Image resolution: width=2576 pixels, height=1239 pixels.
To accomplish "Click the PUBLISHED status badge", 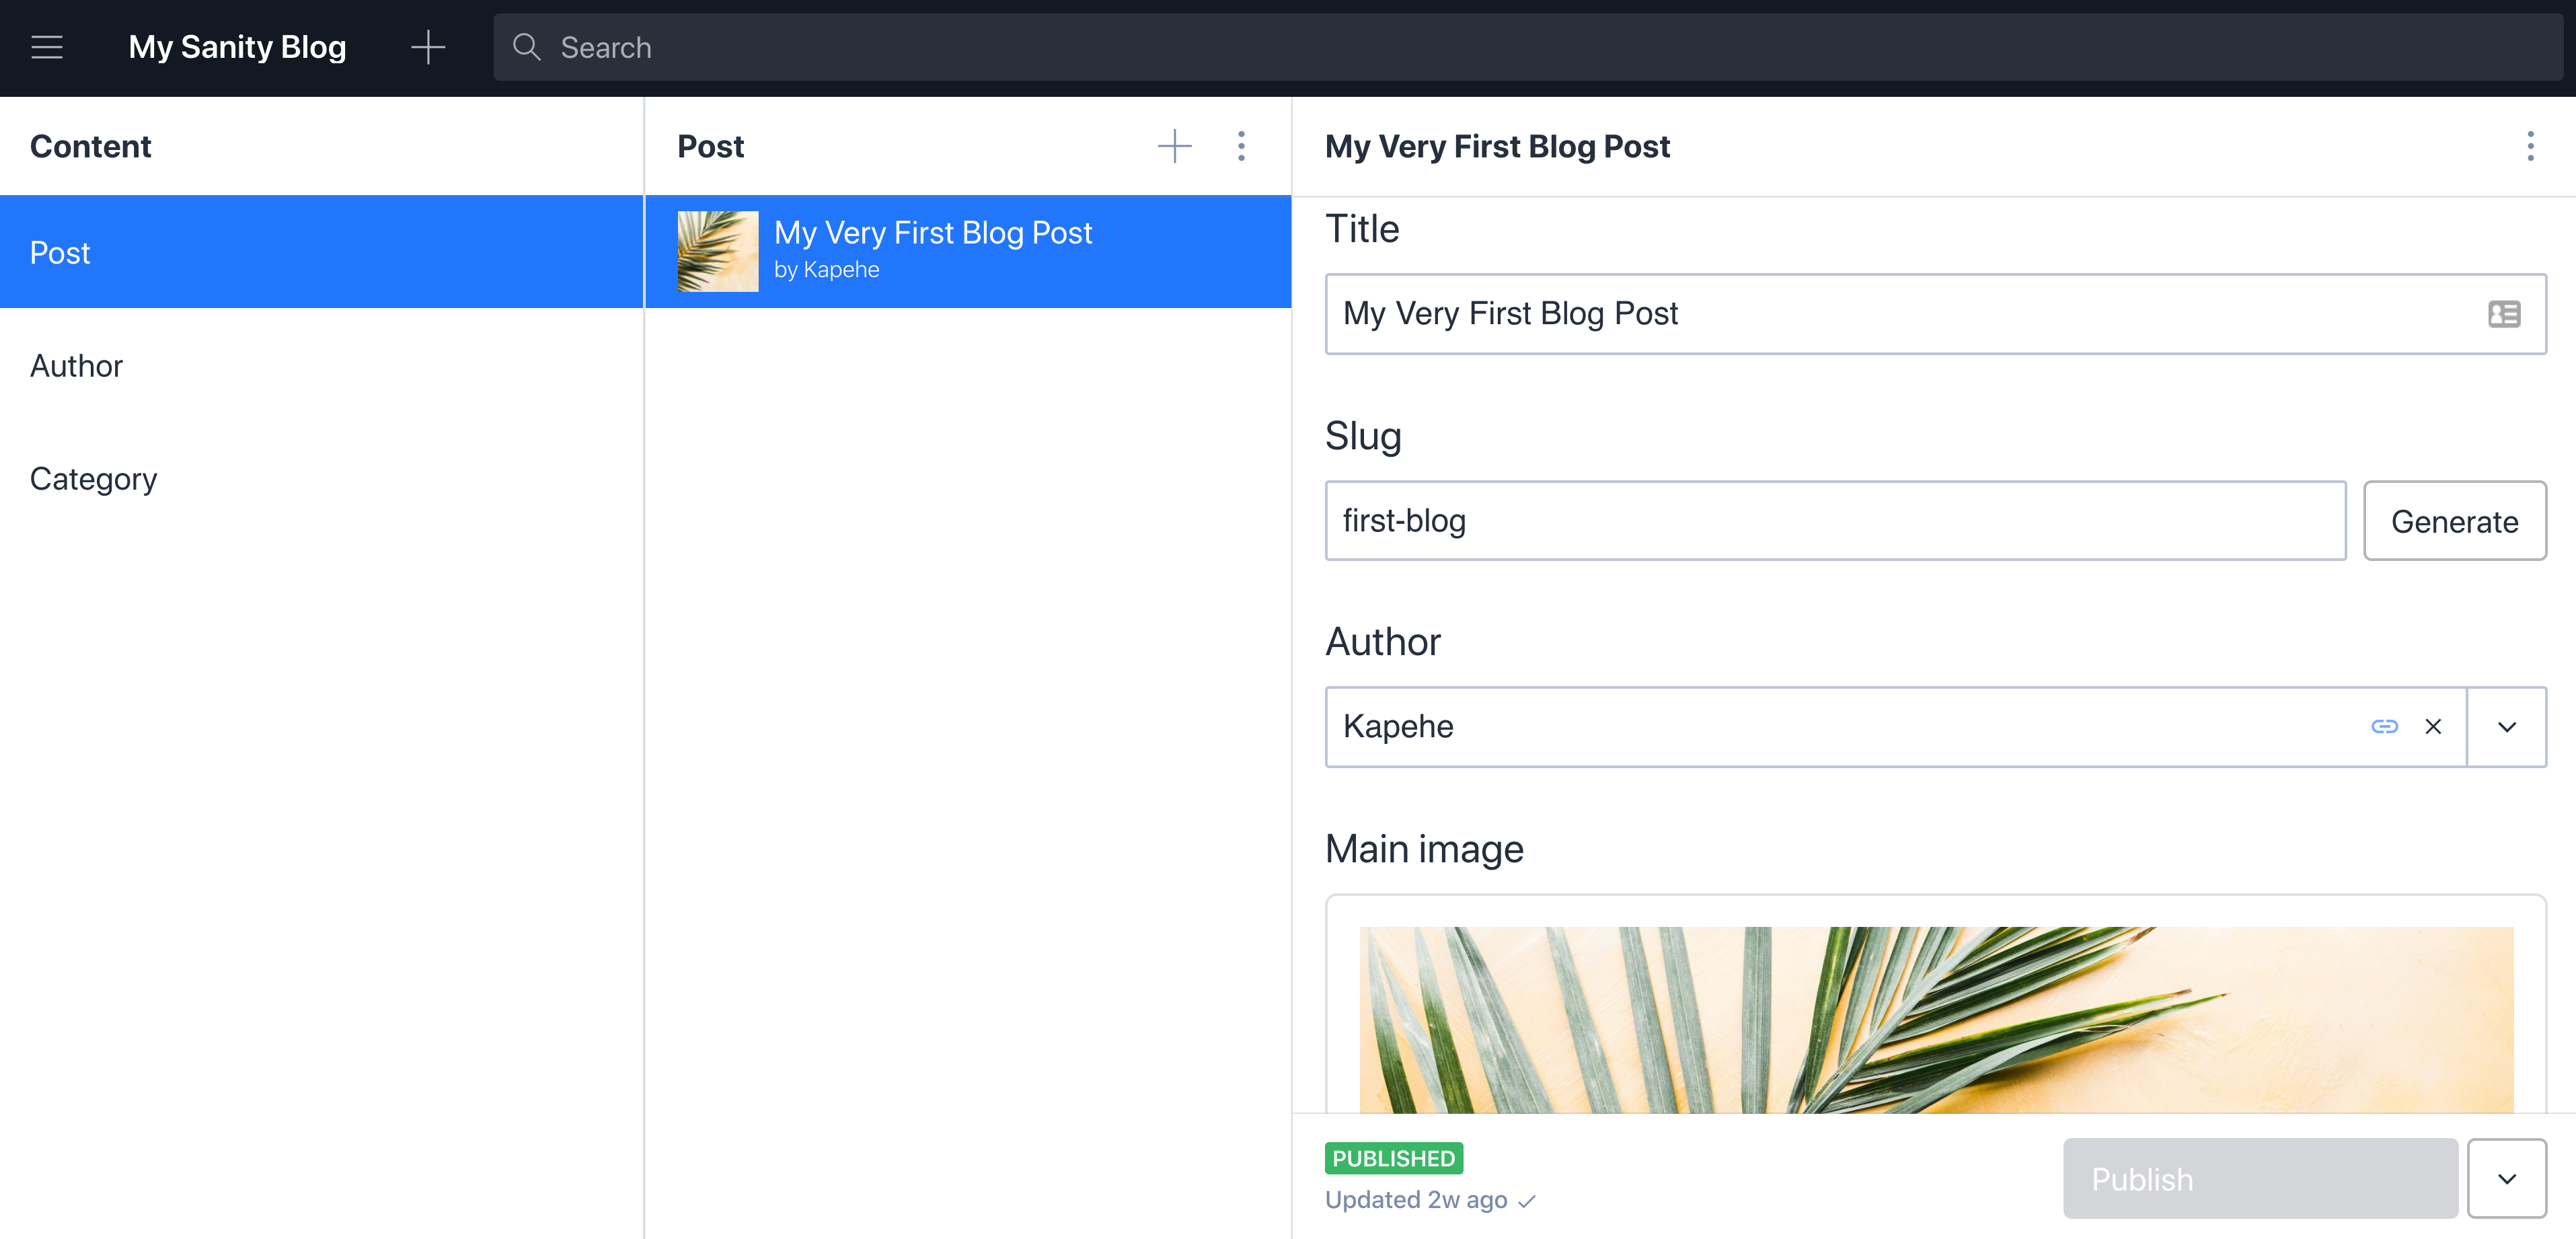I will click(x=1392, y=1157).
